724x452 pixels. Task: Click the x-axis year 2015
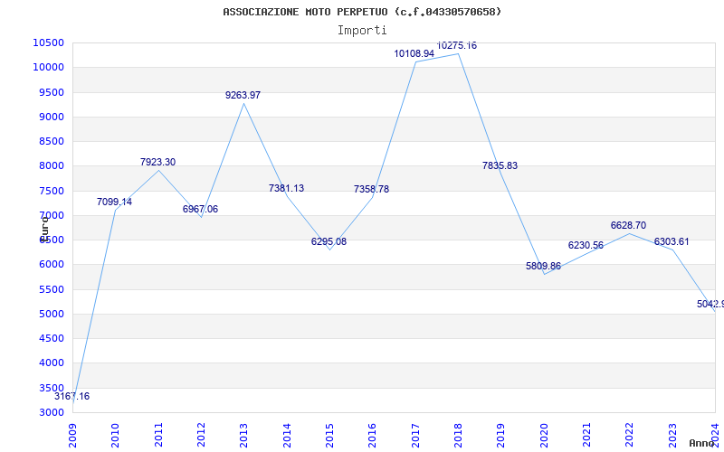pyautogui.click(x=329, y=435)
